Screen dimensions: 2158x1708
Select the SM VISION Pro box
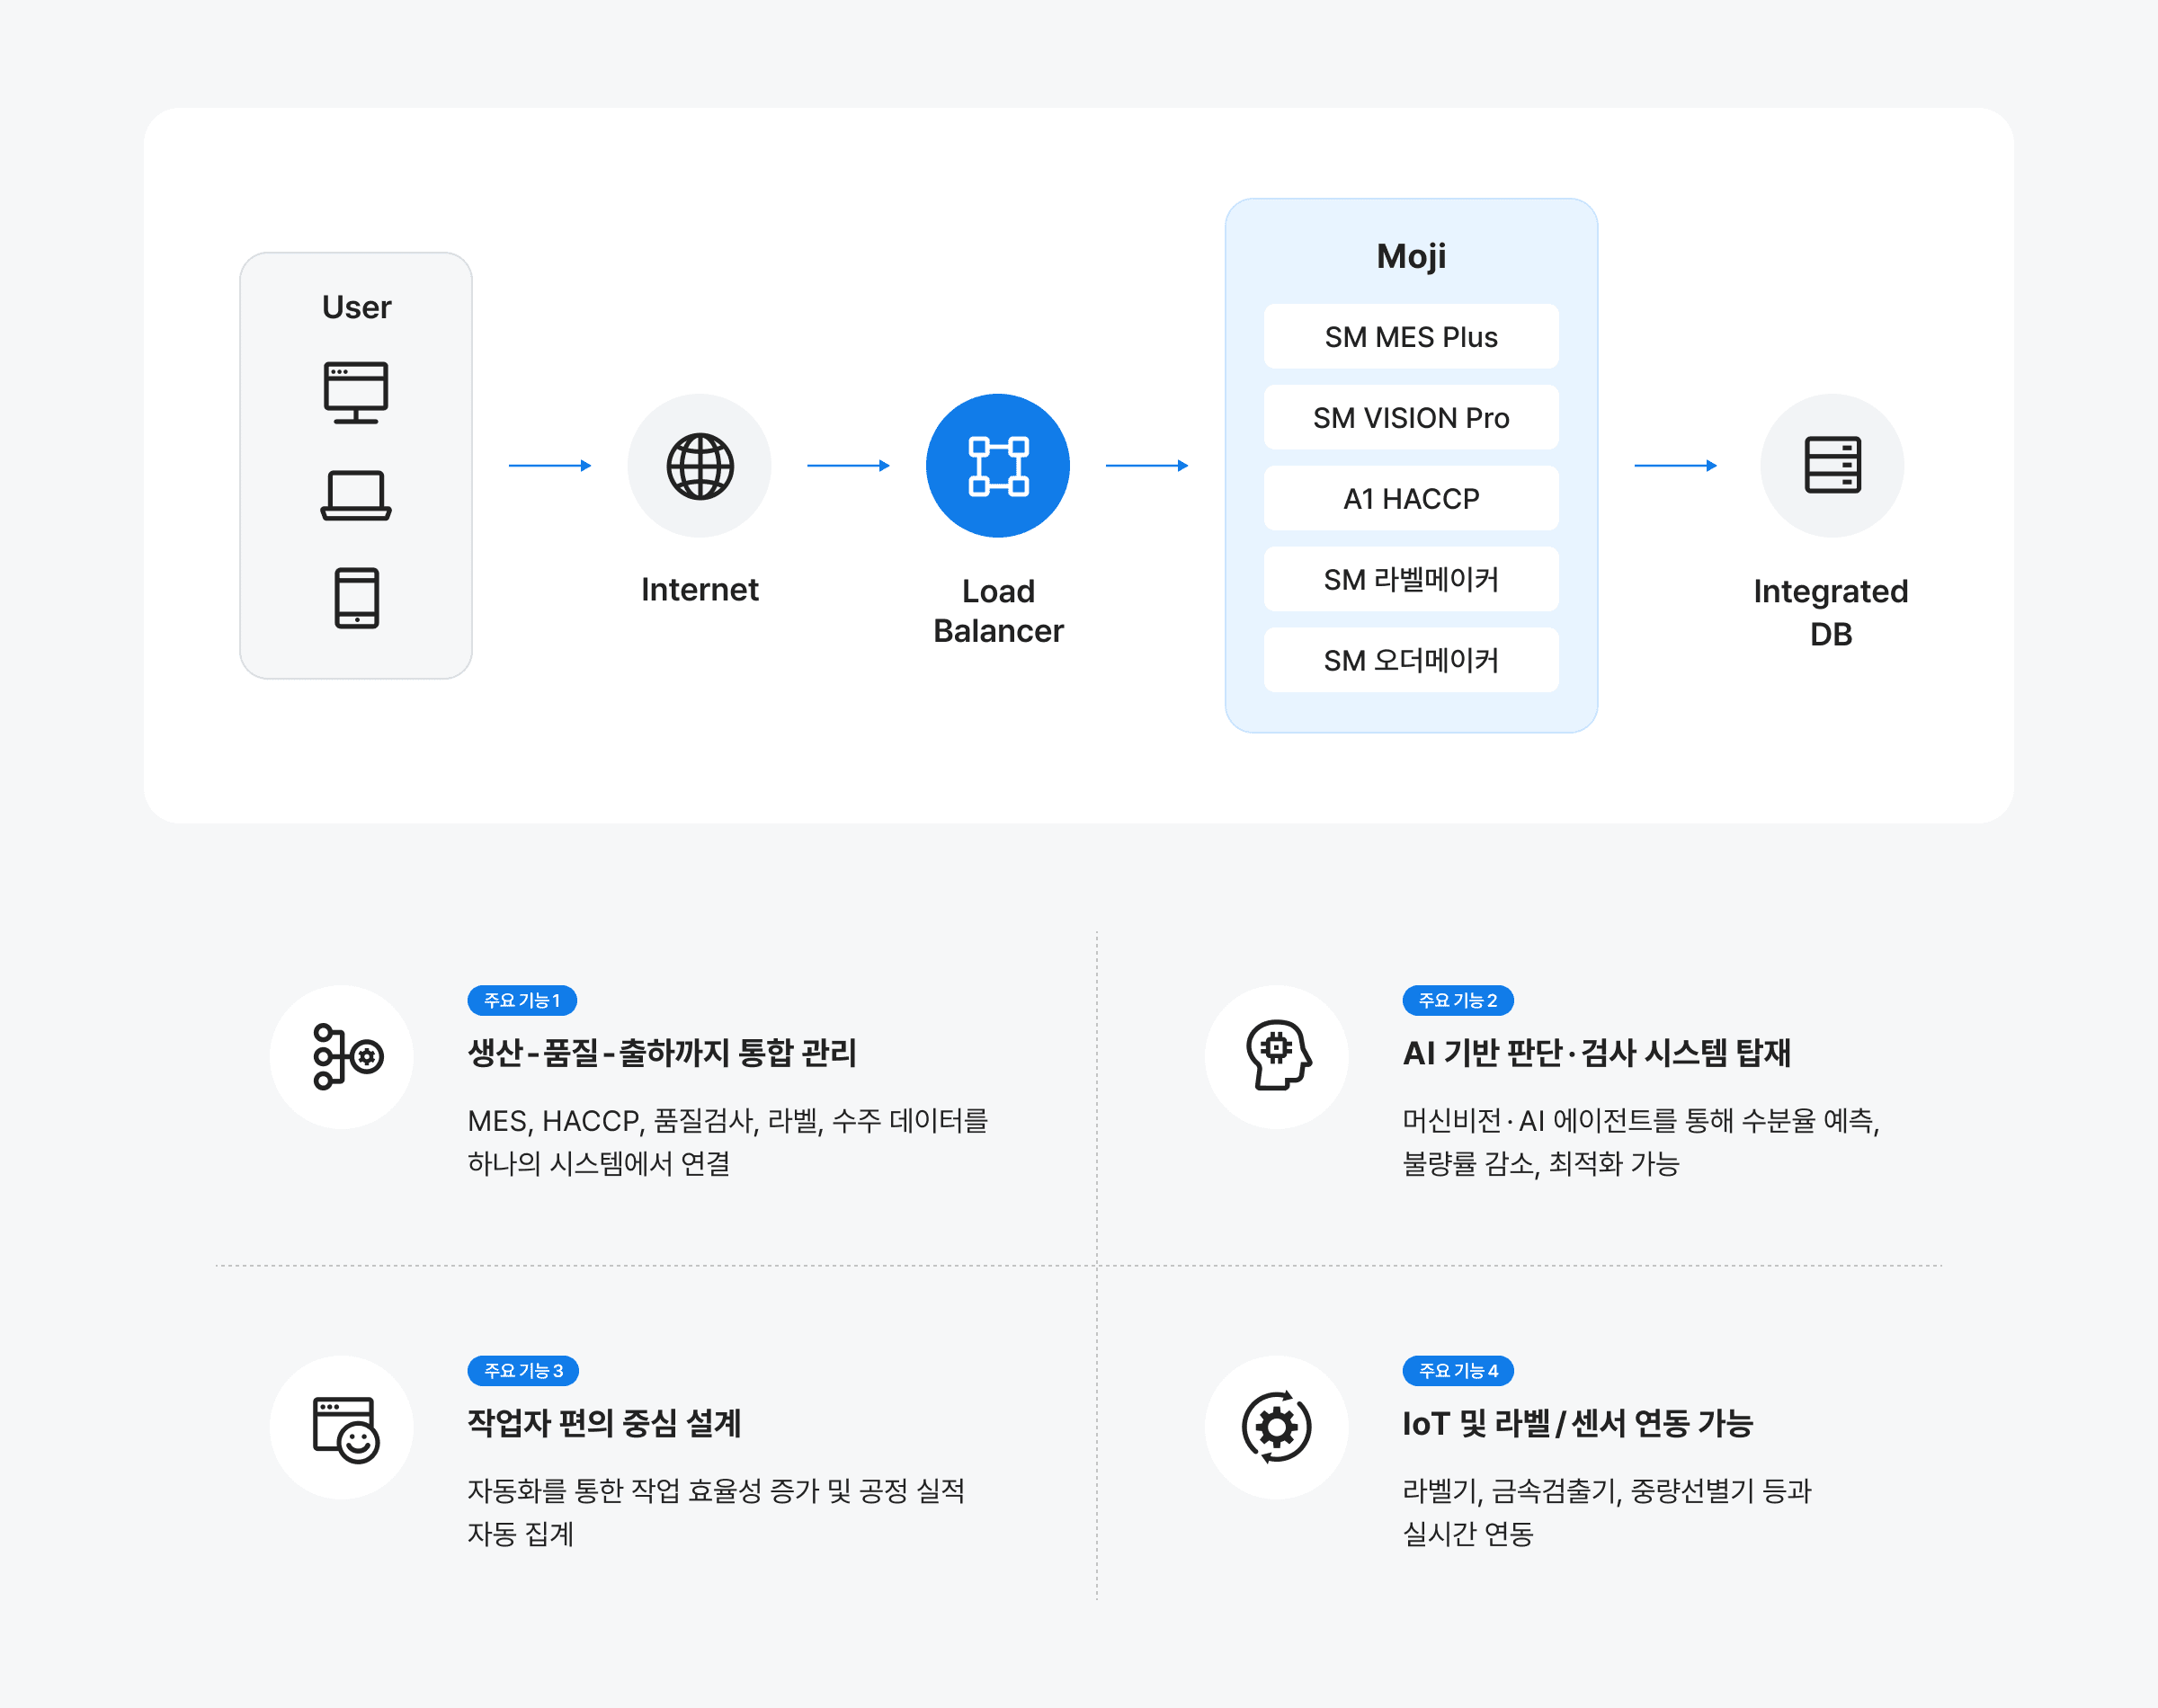pos(1410,418)
